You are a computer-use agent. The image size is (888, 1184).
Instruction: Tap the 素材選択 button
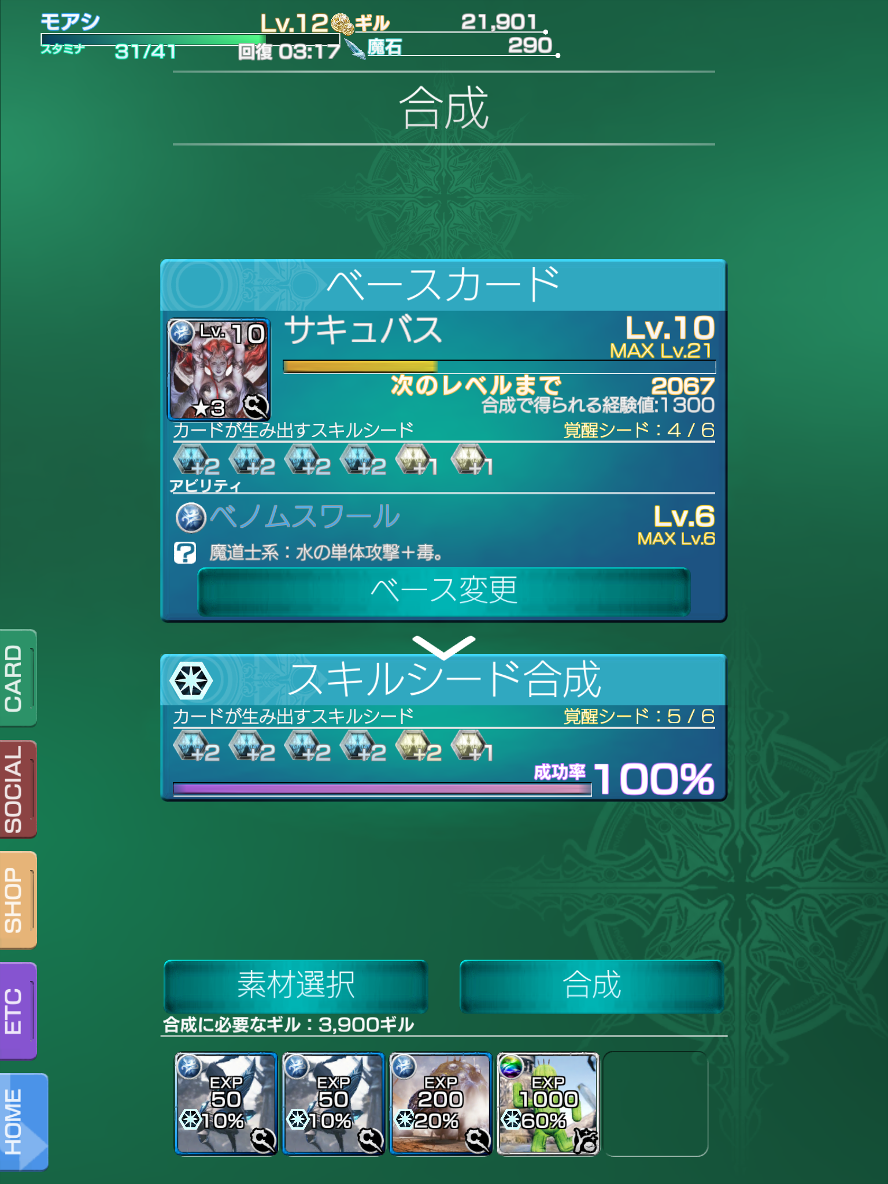pos(296,986)
